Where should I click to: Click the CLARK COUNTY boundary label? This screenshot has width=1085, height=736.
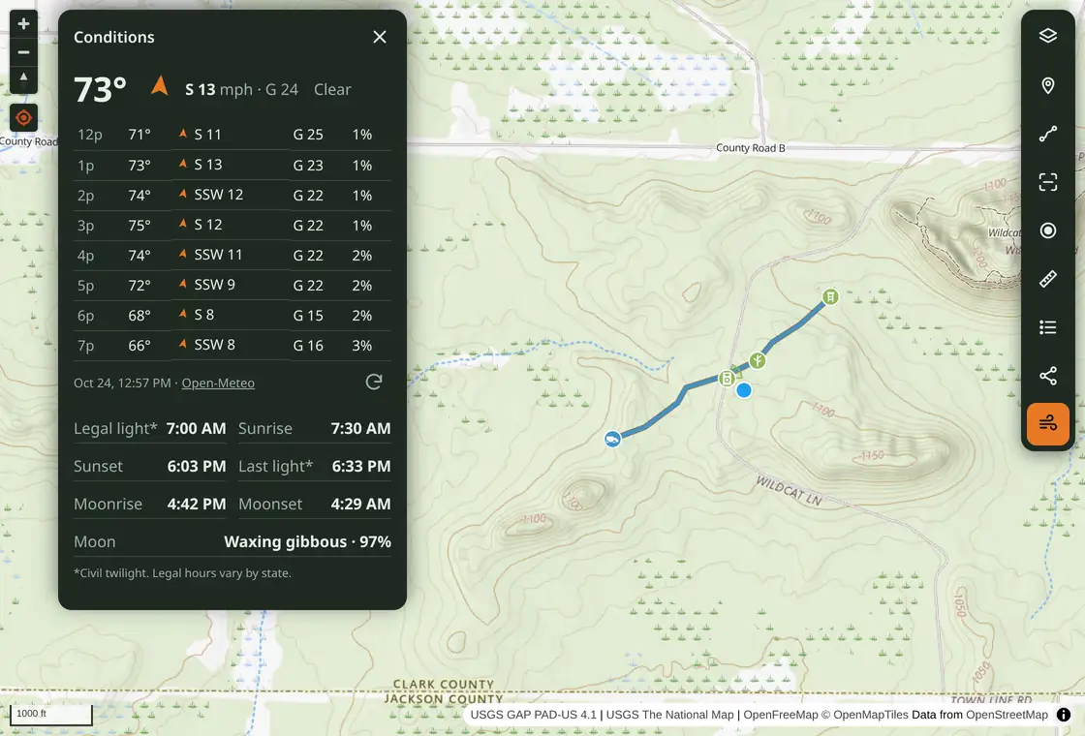[444, 684]
